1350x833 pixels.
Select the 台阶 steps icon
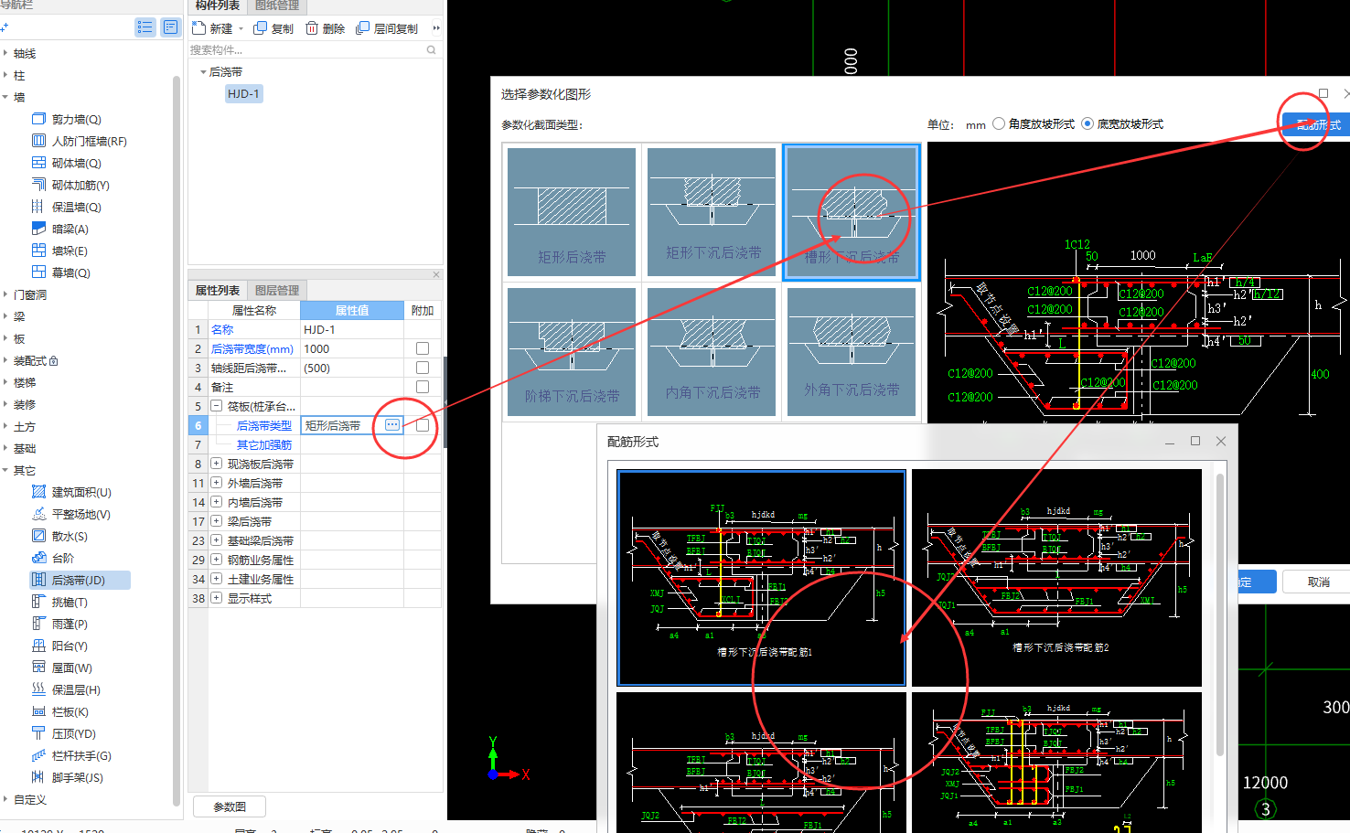[x=38, y=558]
